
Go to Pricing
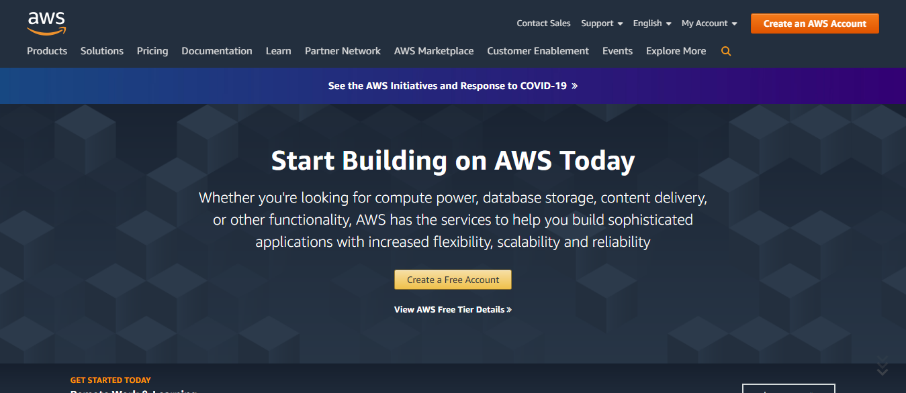[x=152, y=51]
